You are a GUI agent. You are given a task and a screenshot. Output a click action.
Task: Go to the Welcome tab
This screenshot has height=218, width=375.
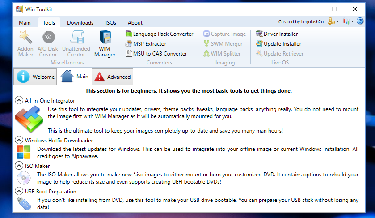click(36, 77)
